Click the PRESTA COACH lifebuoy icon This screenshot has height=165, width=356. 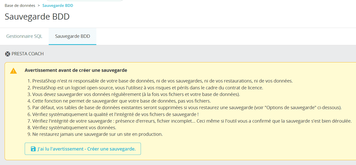click(x=7, y=54)
